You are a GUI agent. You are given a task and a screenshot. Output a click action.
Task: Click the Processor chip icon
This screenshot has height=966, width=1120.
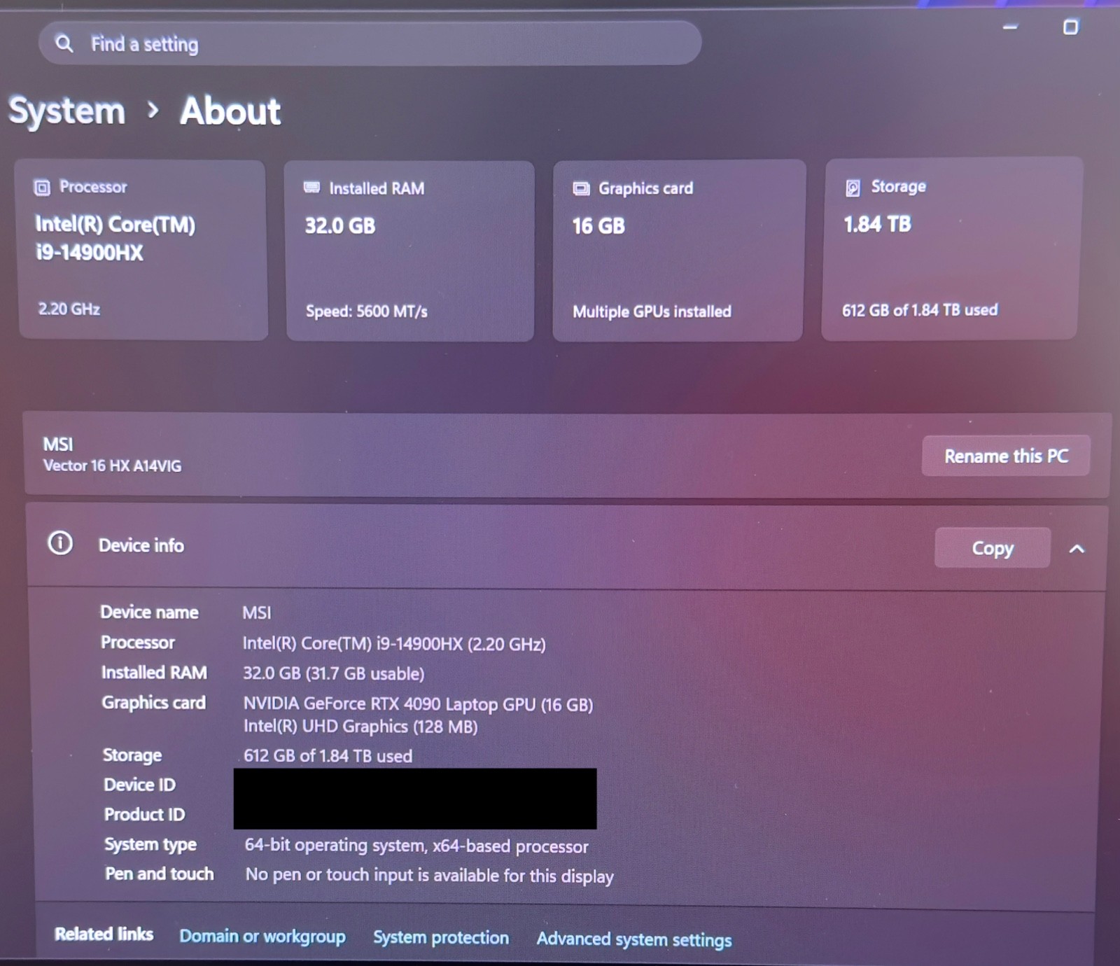[43, 187]
